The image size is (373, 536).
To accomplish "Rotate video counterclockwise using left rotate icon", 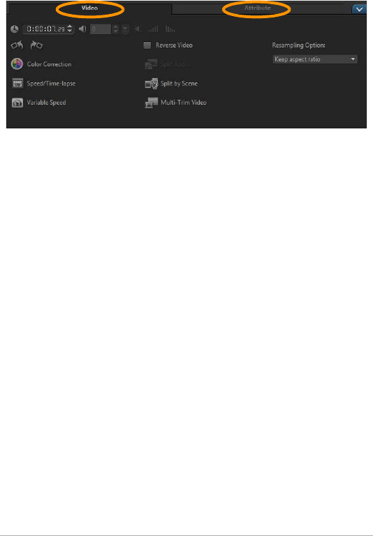I will pos(17,45).
